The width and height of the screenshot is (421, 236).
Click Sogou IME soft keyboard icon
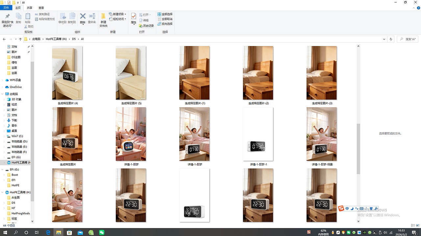361,209
